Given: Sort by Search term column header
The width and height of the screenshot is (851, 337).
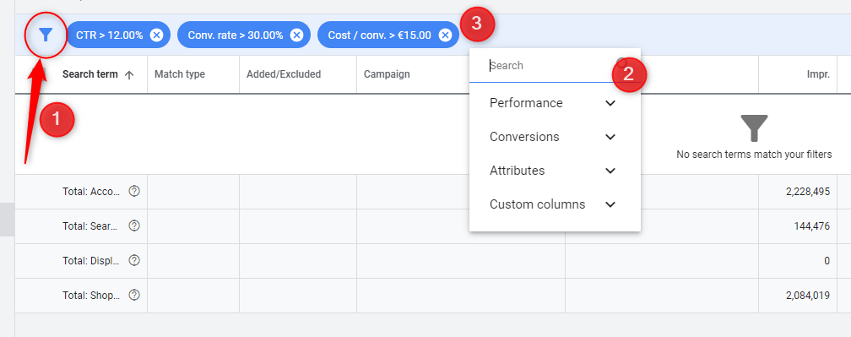Looking at the screenshot, I should coord(90,74).
